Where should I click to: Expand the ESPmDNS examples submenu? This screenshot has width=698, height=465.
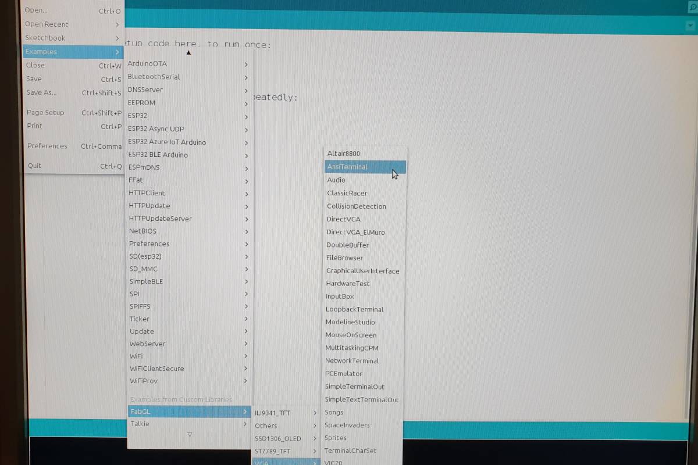(x=188, y=167)
